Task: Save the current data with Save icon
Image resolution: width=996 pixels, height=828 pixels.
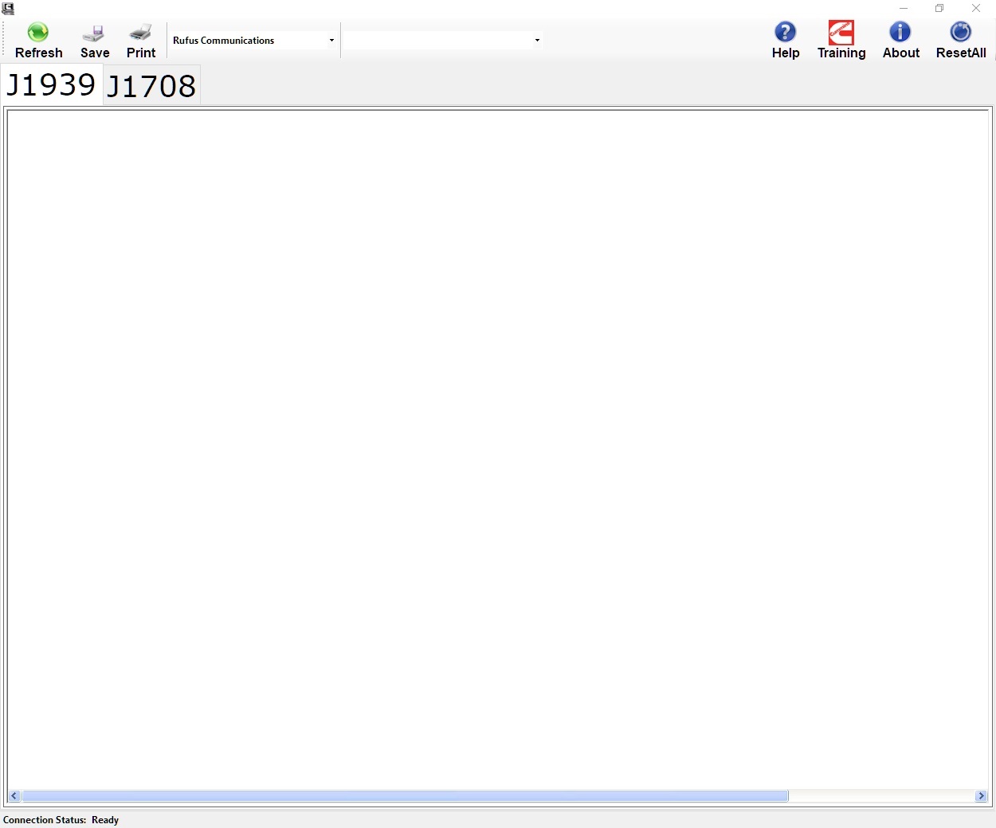Action: tap(94, 33)
